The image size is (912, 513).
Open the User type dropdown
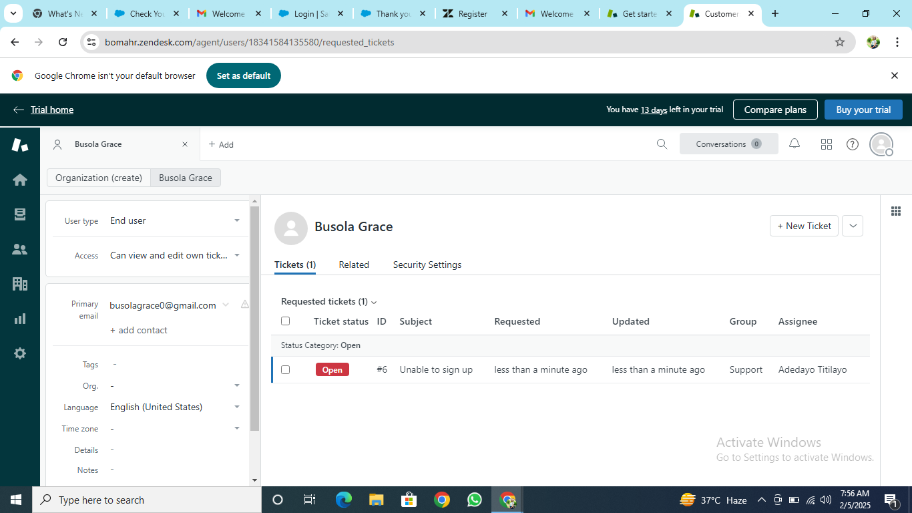click(x=175, y=220)
